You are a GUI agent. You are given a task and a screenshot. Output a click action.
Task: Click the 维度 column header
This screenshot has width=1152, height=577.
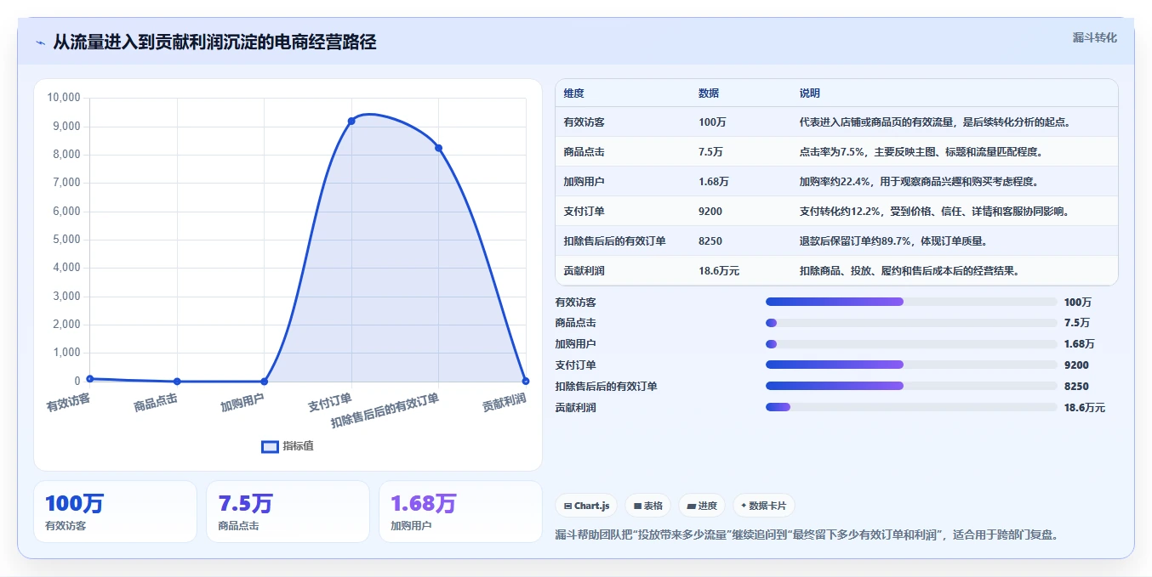coord(573,93)
